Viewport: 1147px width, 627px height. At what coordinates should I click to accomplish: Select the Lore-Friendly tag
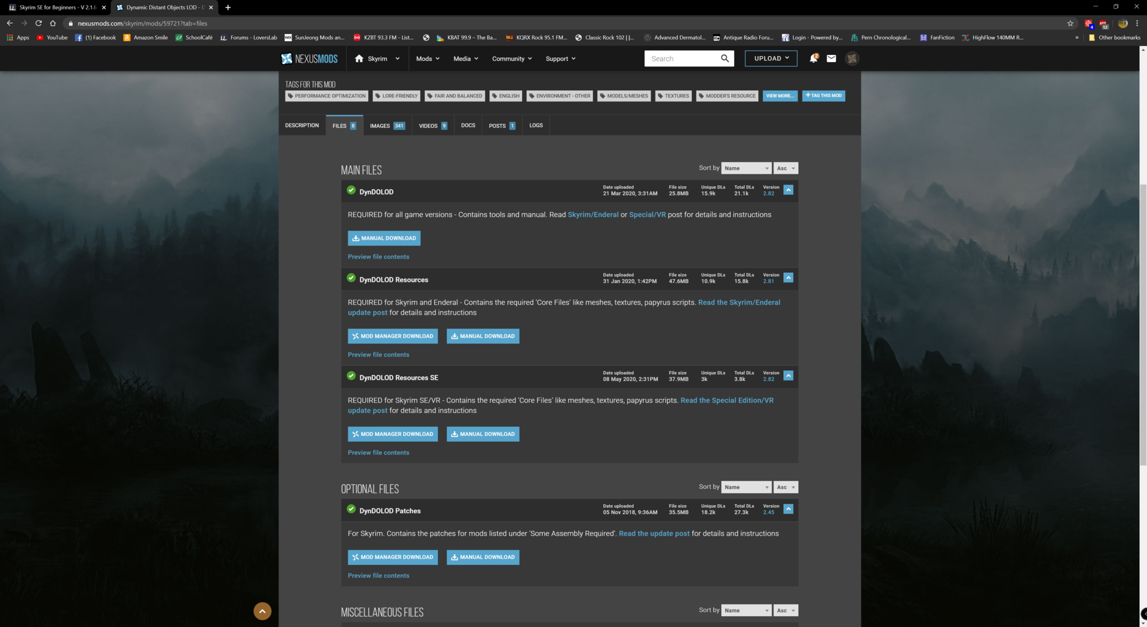coord(397,96)
